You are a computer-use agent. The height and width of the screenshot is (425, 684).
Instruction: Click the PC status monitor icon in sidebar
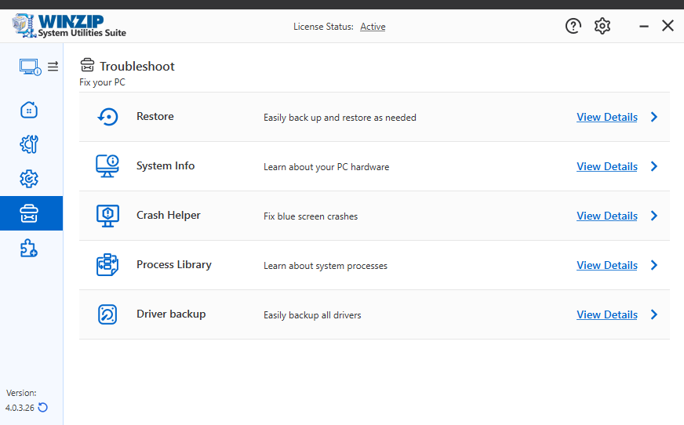coord(30,67)
